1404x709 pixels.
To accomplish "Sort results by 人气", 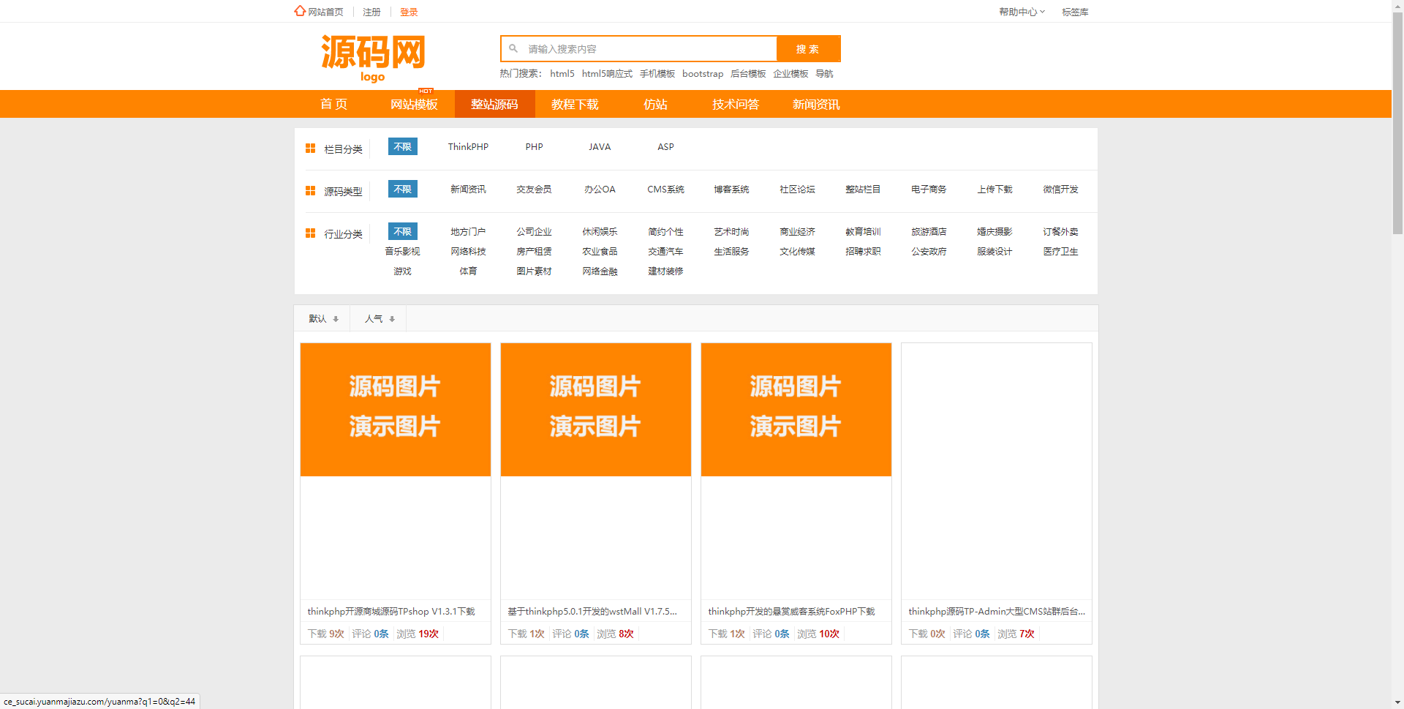I will pyautogui.click(x=379, y=318).
